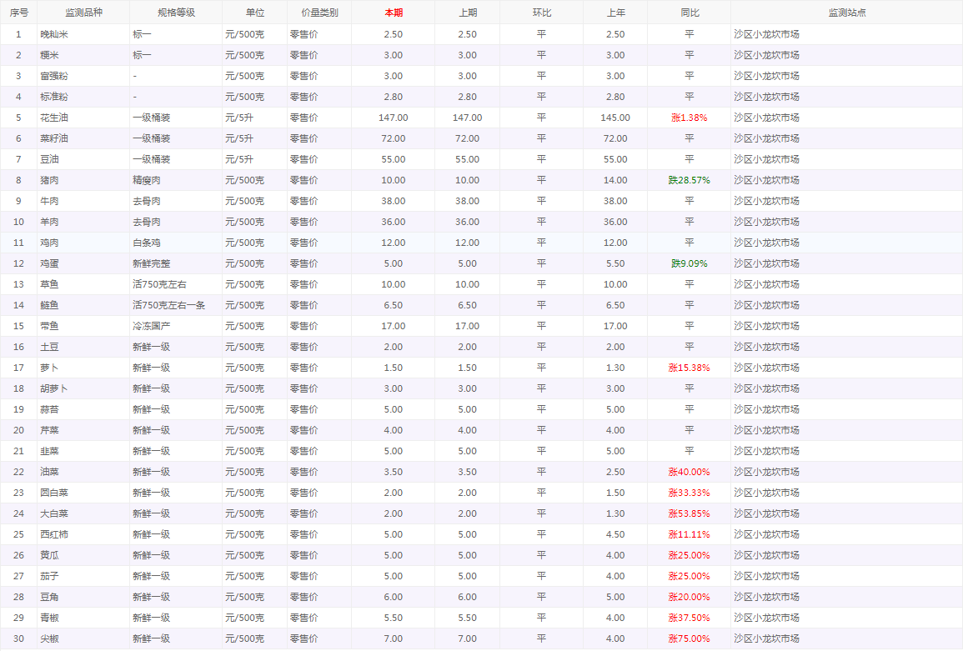The image size is (963, 651).
Task: Select the 鸡蛋 product name cell
Action: [x=50, y=263]
